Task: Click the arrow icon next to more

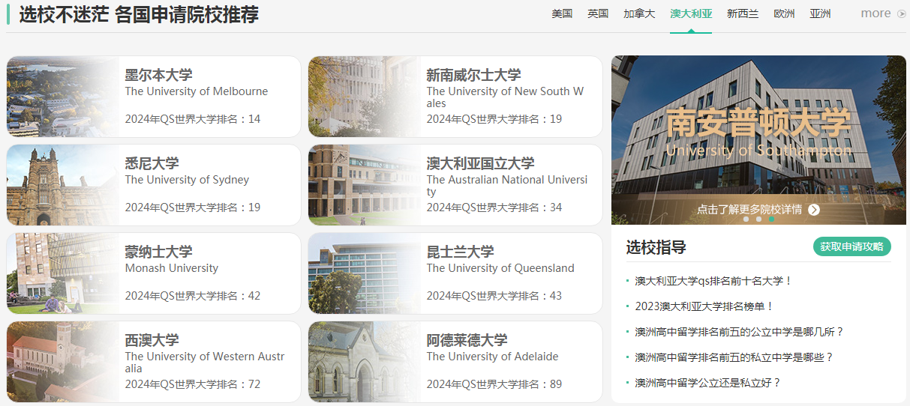Action: (x=902, y=13)
